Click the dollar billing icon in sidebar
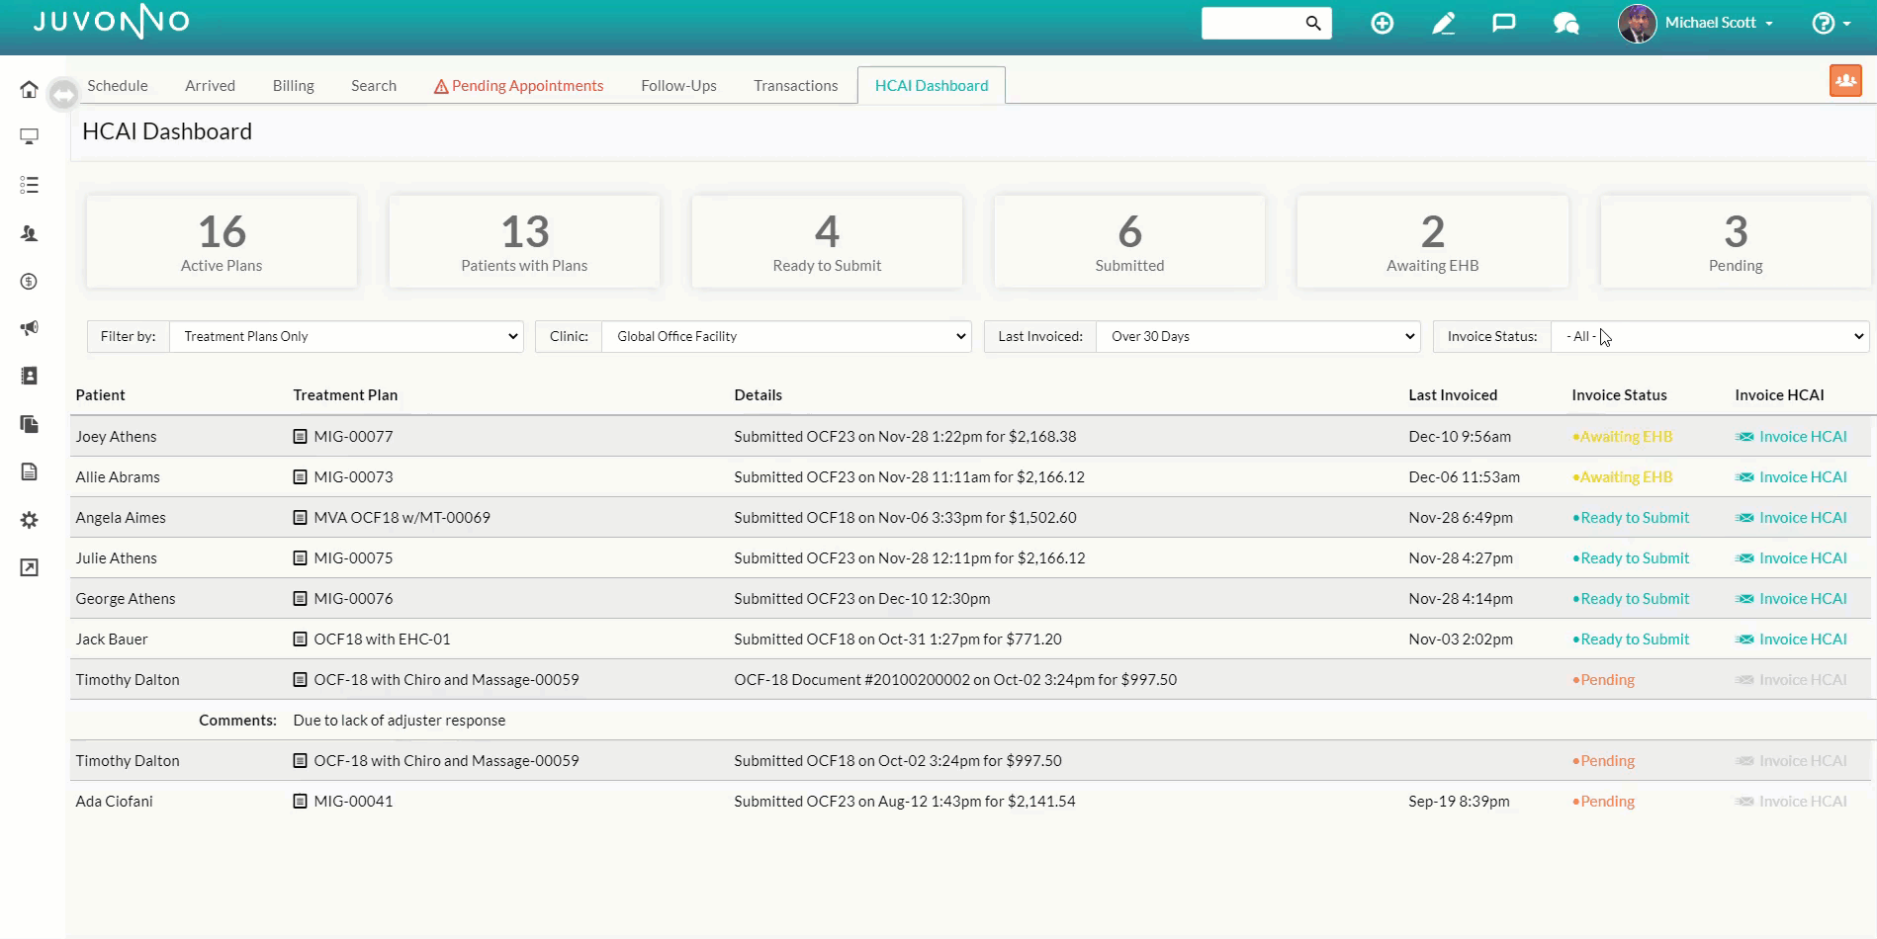 [29, 282]
